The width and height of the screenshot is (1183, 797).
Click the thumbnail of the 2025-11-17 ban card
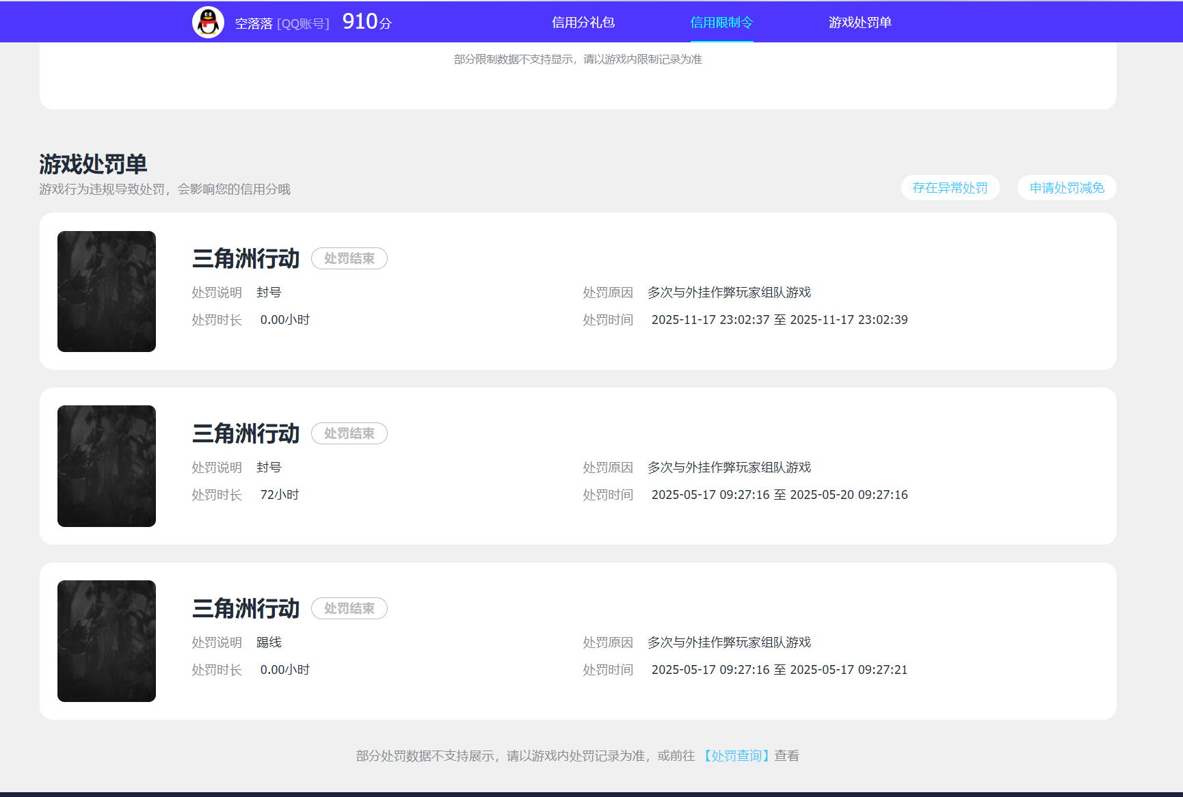click(x=107, y=291)
